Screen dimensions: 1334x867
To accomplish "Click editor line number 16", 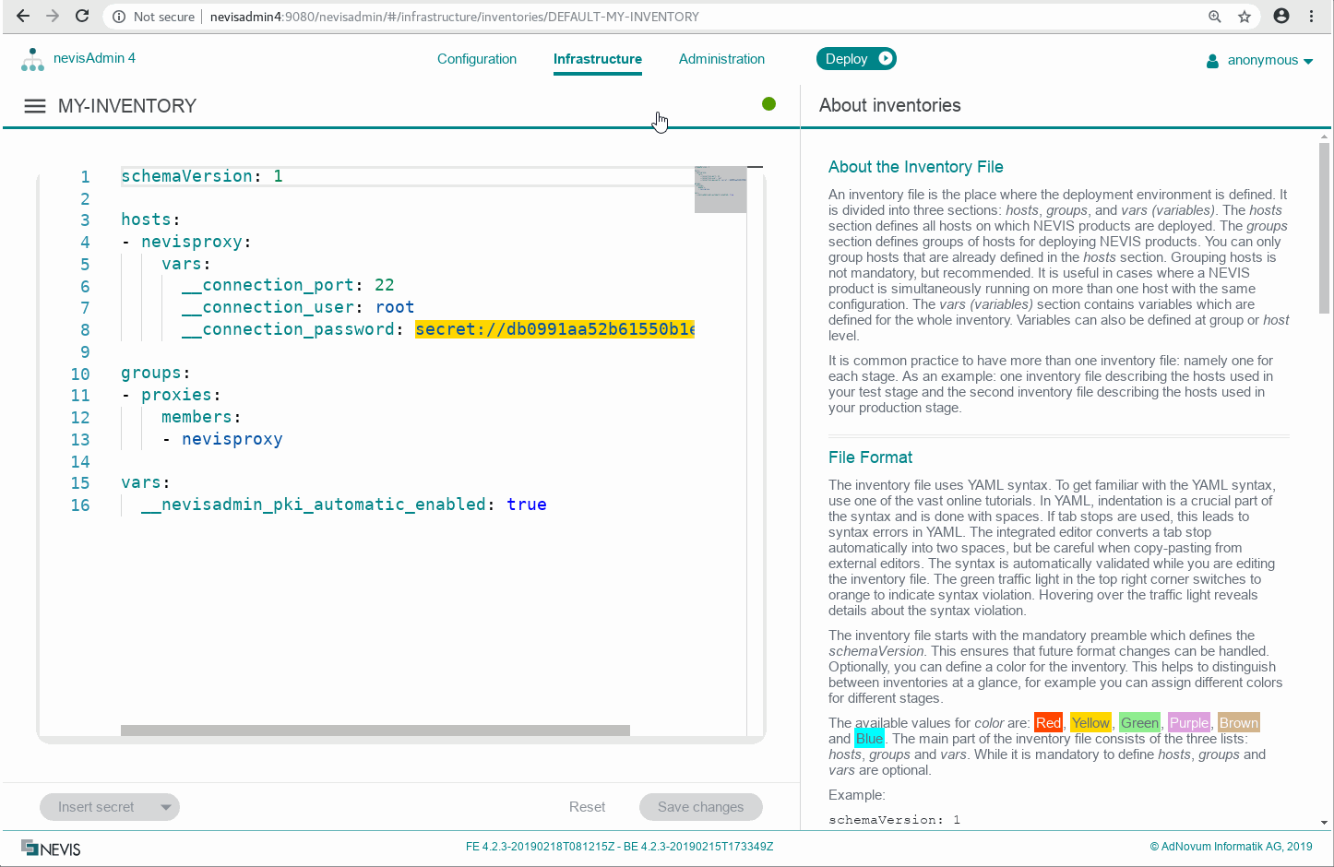I will [80, 505].
